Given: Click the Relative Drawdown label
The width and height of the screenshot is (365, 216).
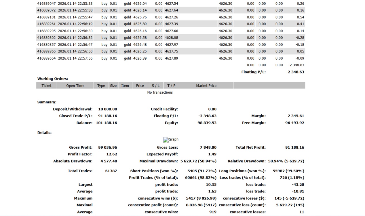Looking at the screenshot, I should point(247,161).
